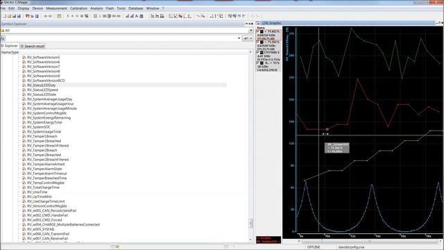444x250 pixels.
Task: Open the All filter dropdown arrow
Action: [251, 31]
